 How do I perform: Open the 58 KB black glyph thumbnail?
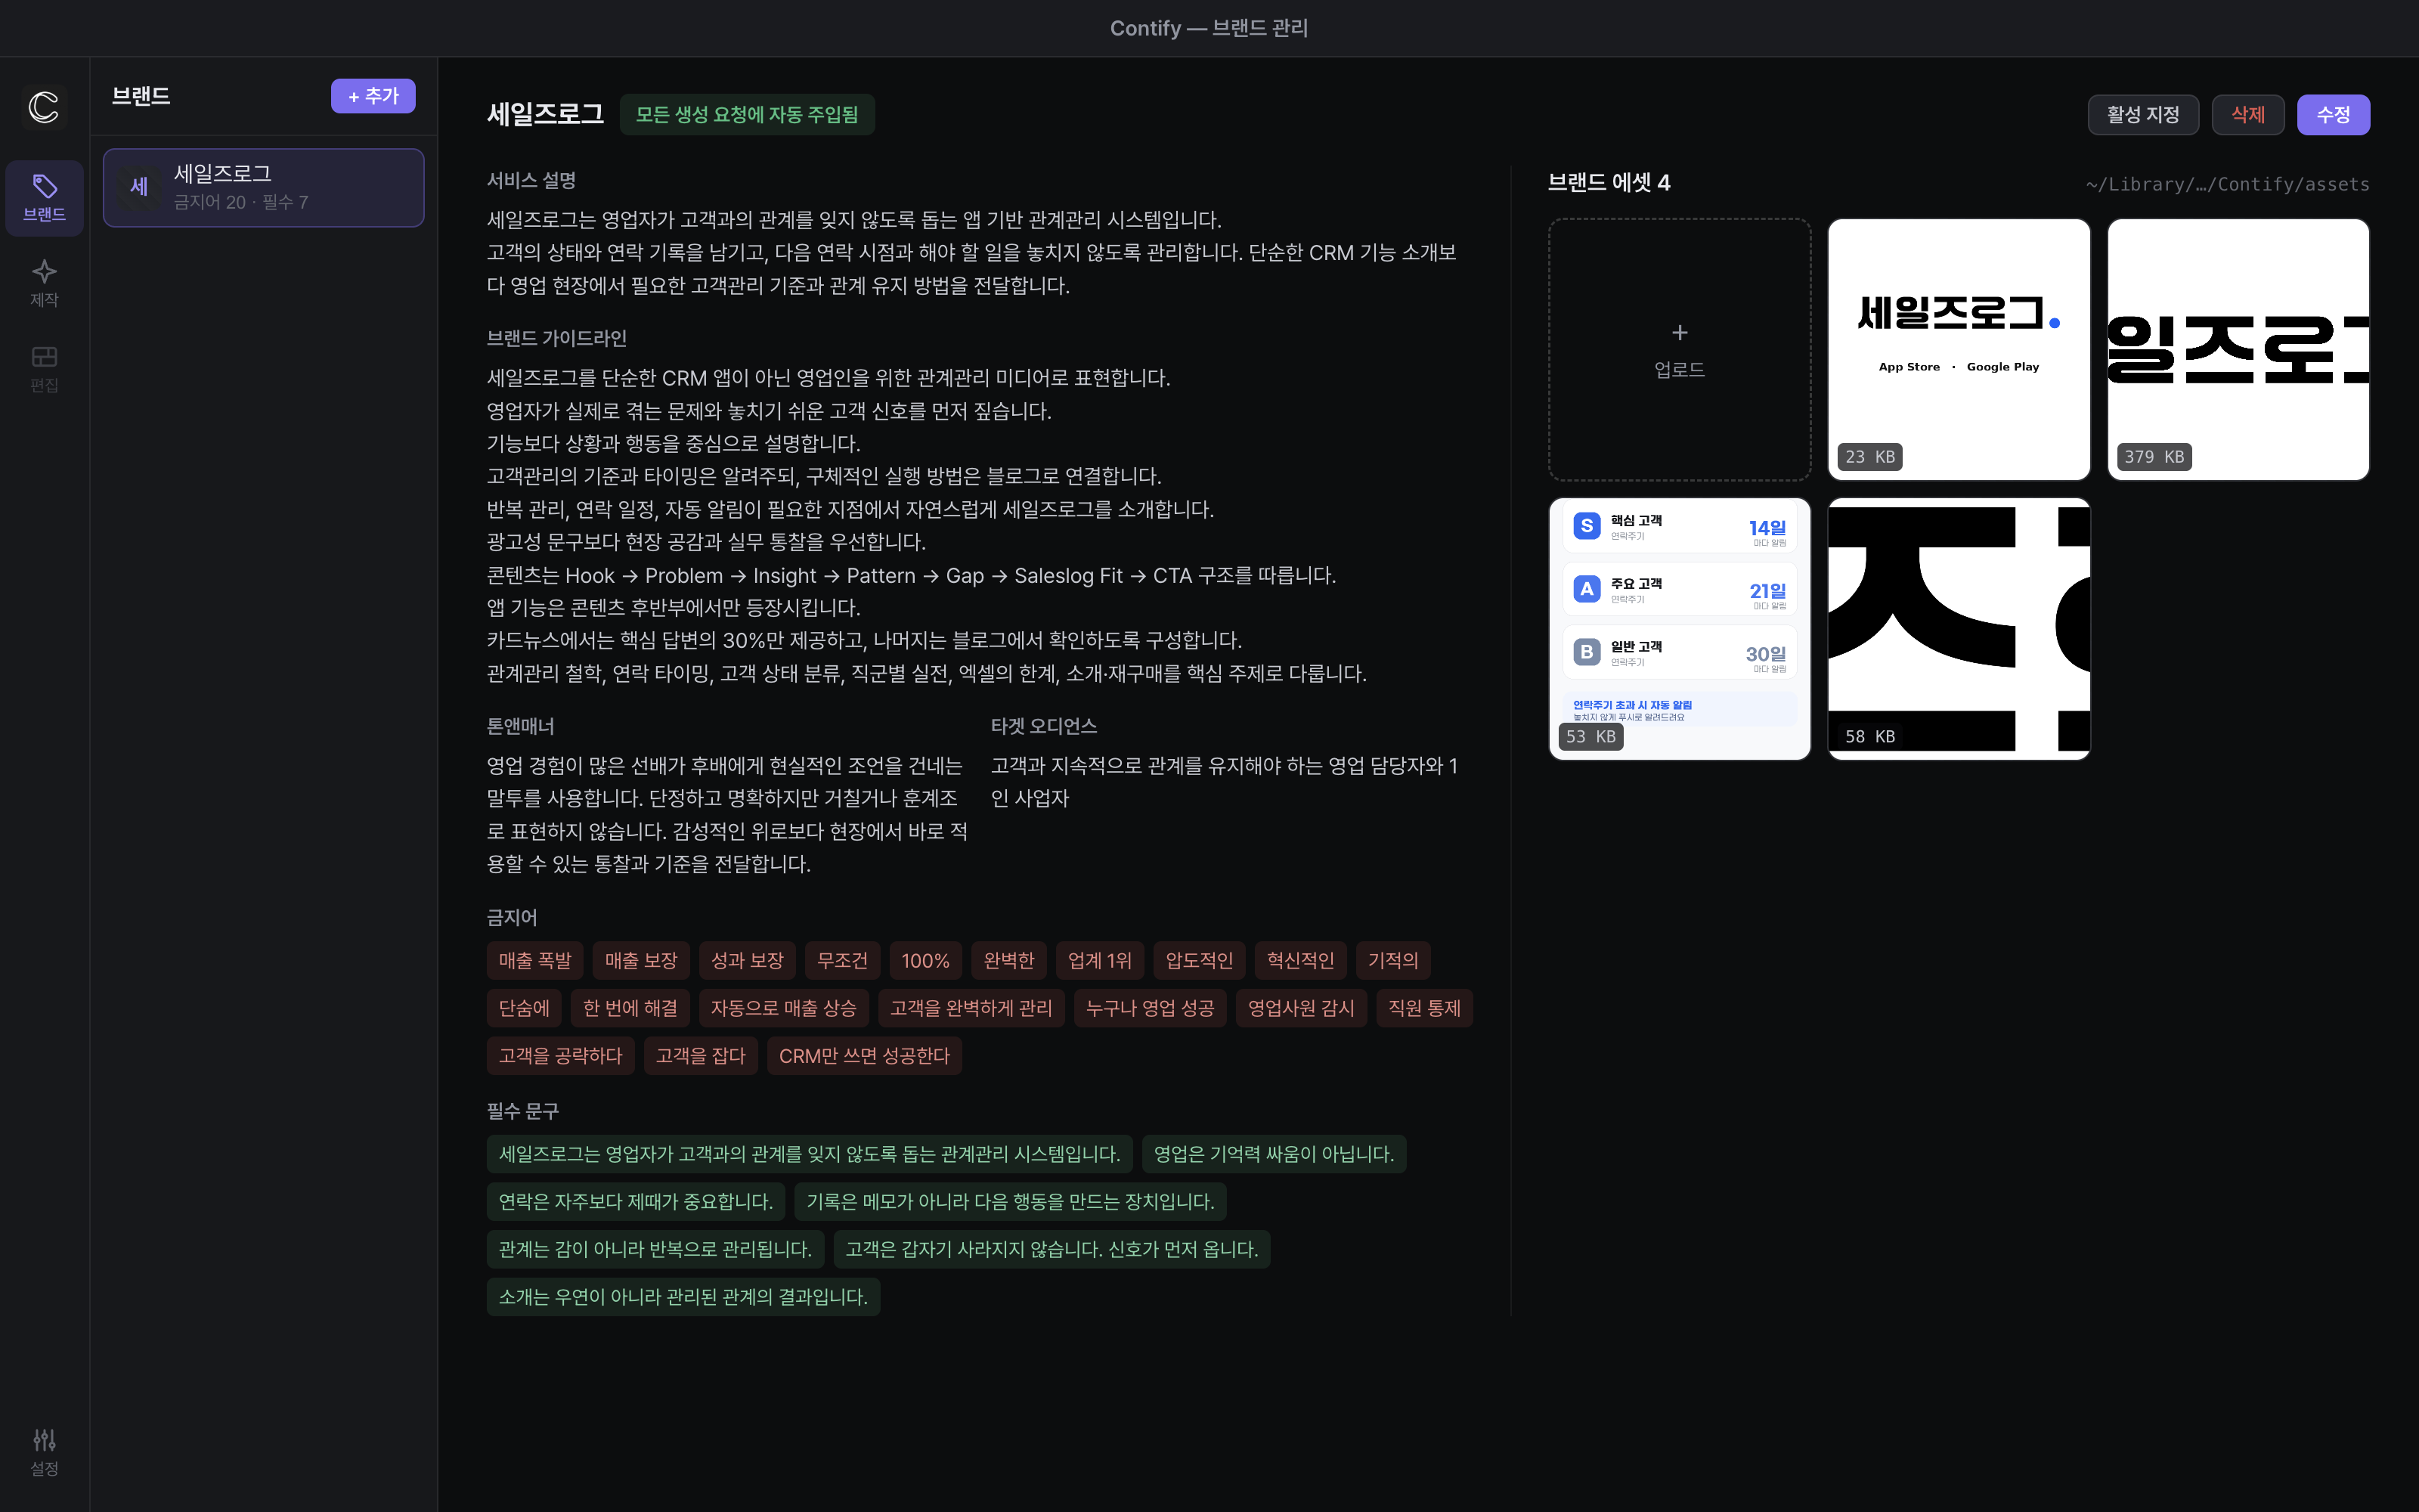click(x=1958, y=629)
